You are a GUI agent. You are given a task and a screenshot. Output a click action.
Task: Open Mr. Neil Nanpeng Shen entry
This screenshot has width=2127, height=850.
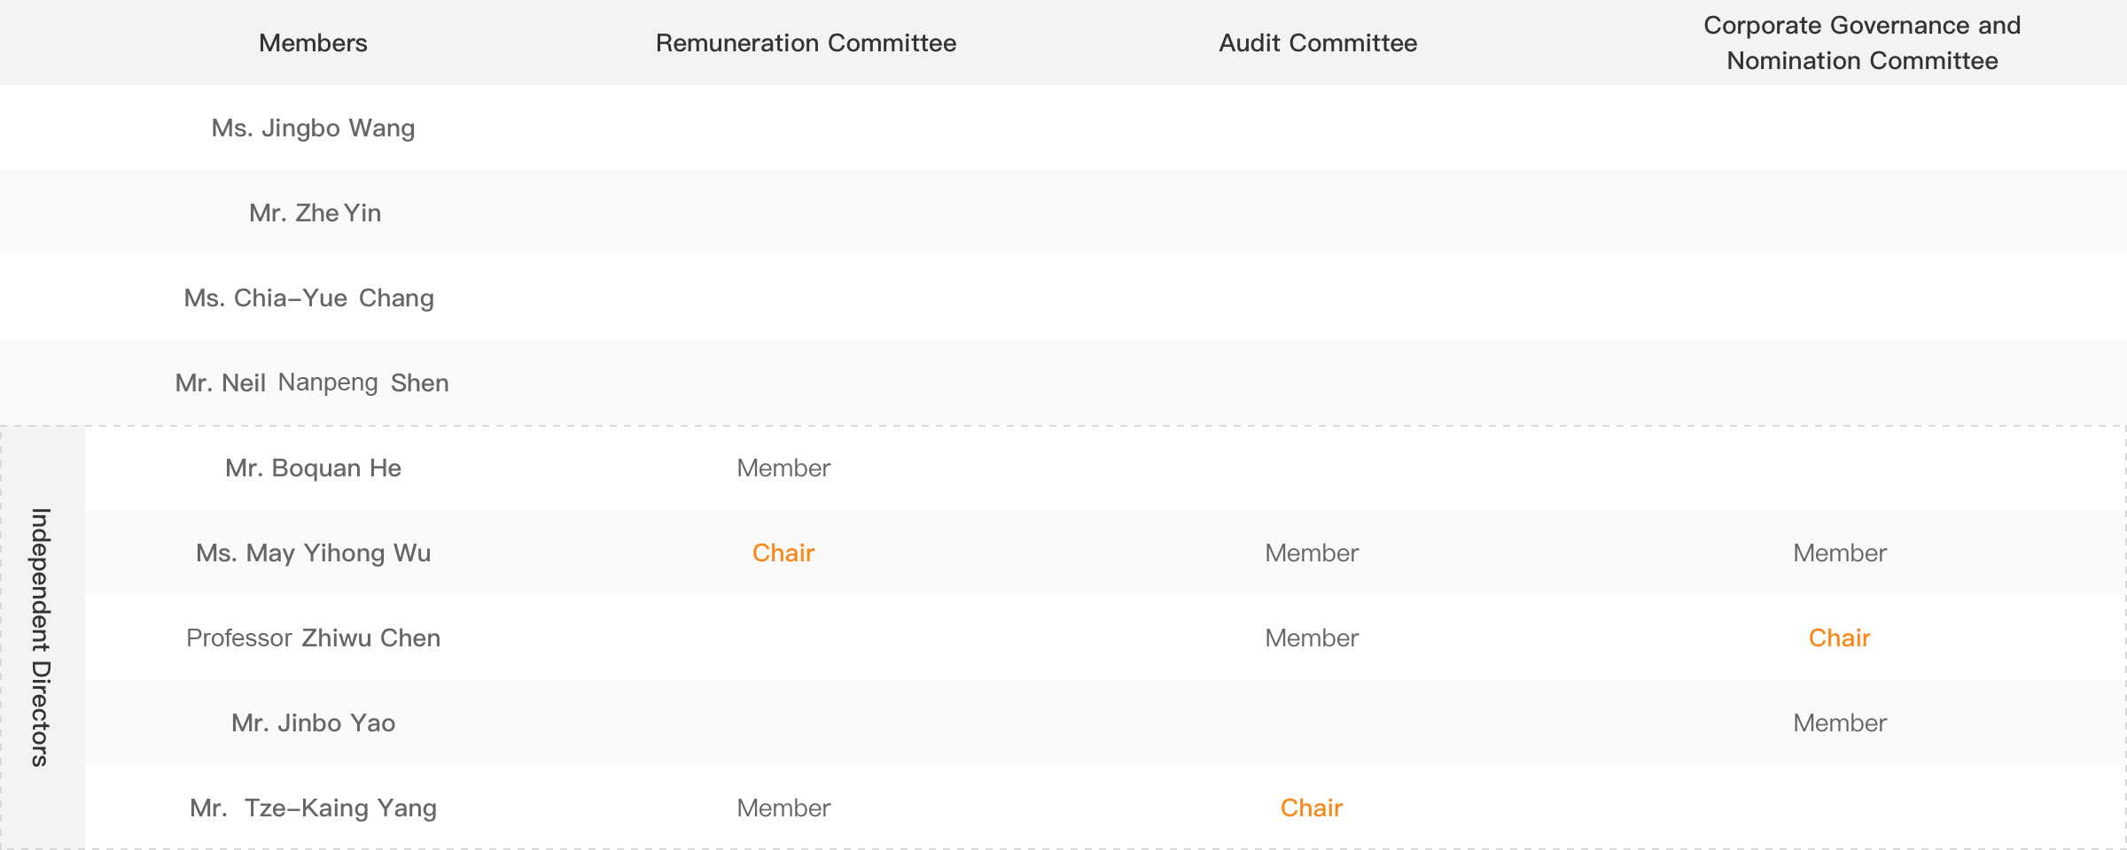[x=312, y=382]
